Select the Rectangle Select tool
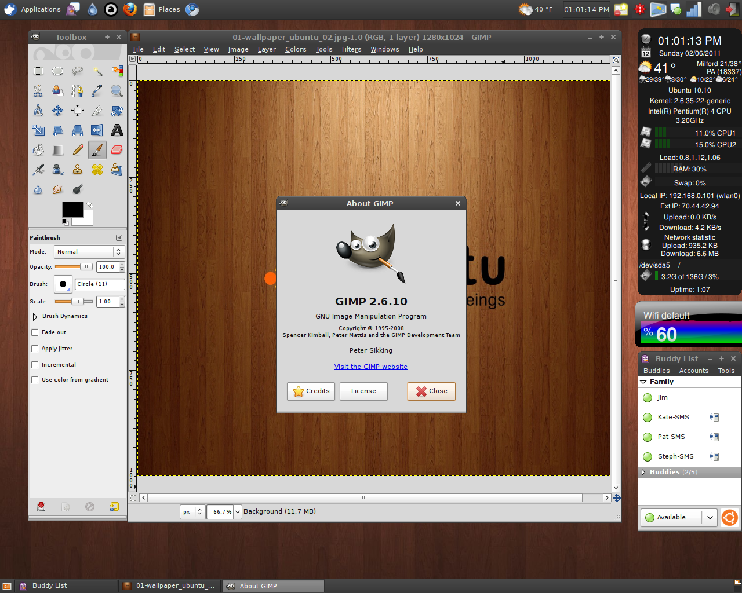Screen dimensions: 742x593 (x=38, y=71)
